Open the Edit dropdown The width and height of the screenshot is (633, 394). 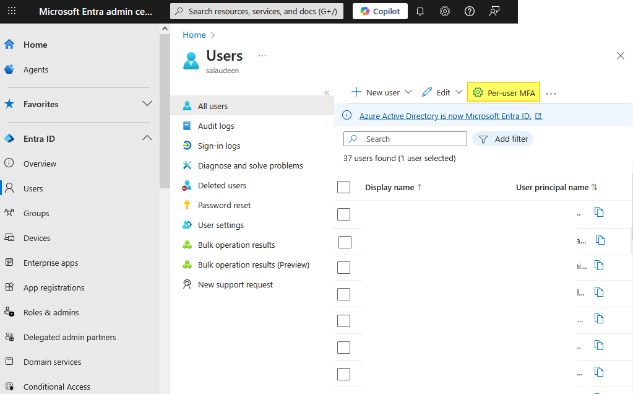[x=442, y=92]
